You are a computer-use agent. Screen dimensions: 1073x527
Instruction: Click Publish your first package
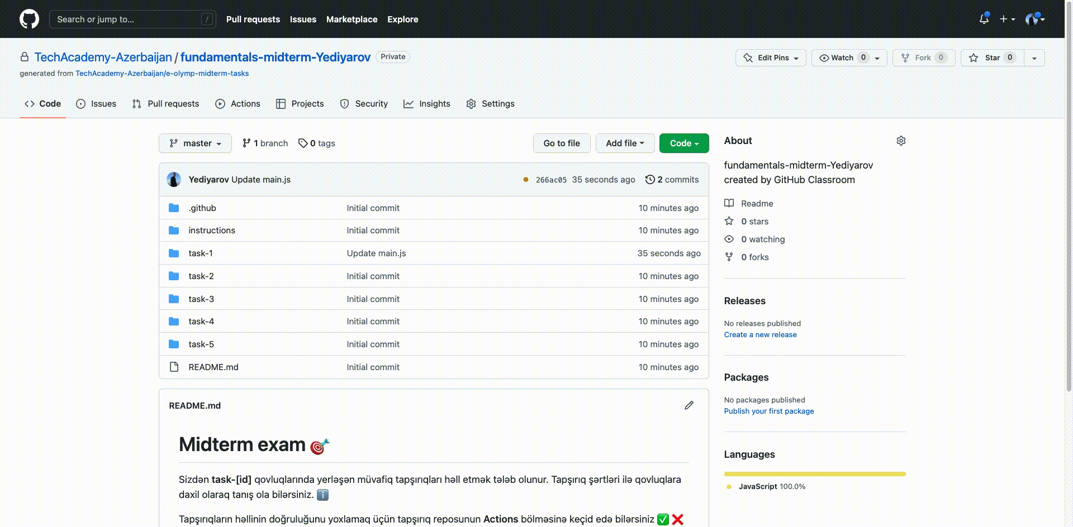coord(769,411)
